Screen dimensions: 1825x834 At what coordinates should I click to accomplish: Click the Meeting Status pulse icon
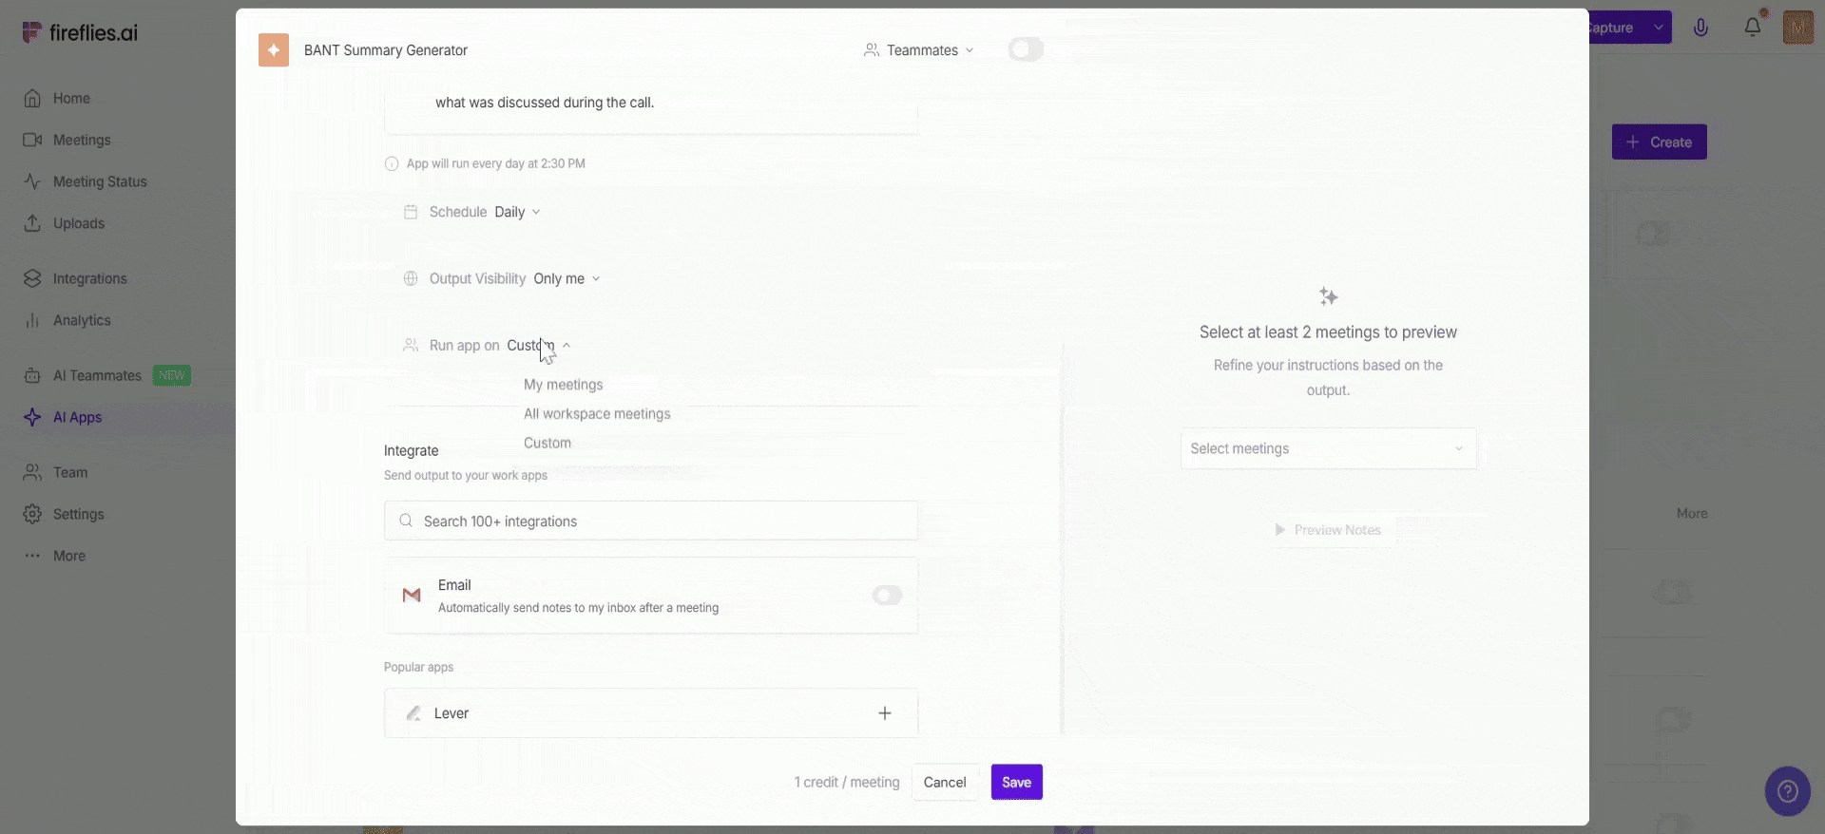(32, 181)
